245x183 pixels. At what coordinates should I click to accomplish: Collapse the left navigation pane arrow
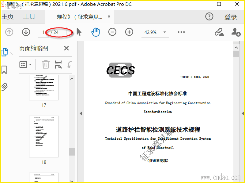(x=81, y=113)
